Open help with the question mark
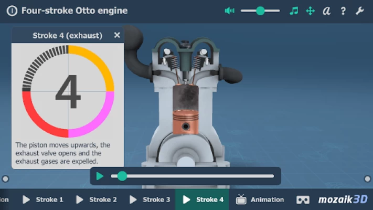The width and height of the screenshot is (373, 210). pyautogui.click(x=343, y=10)
